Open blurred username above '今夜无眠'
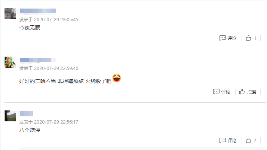 (38, 11)
